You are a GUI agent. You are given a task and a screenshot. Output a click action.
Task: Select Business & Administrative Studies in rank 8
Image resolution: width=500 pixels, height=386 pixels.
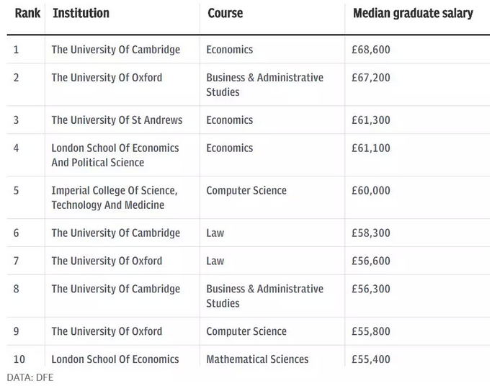point(264,296)
